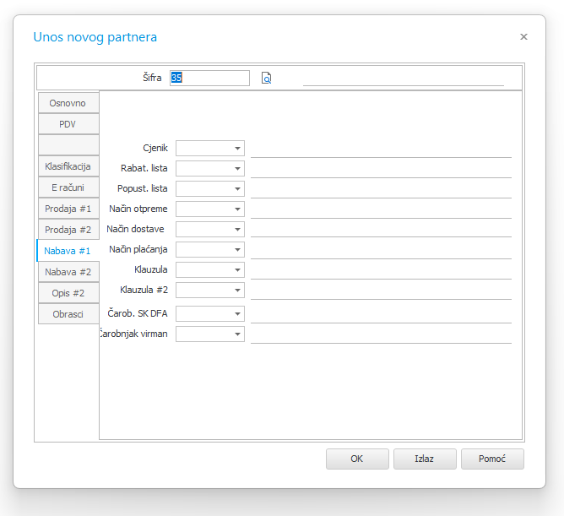The width and height of the screenshot is (564, 516).
Task: Close the Unos novog partnera dialog
Action: click(x=523, y=36)
